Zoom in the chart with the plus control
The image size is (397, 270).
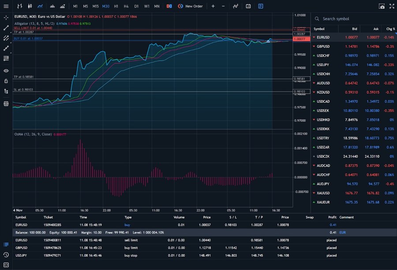pos(213,7)
